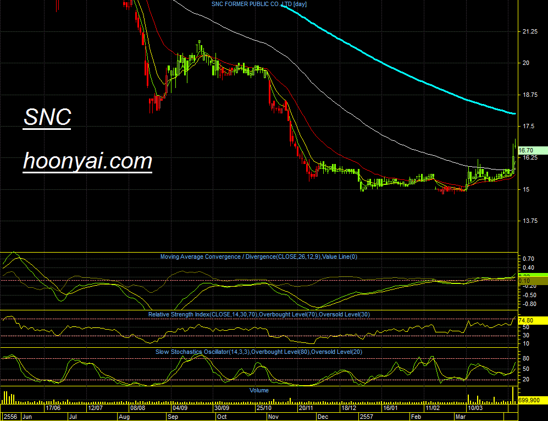Click the 0.40 MACD axis label

coord(529,267)
